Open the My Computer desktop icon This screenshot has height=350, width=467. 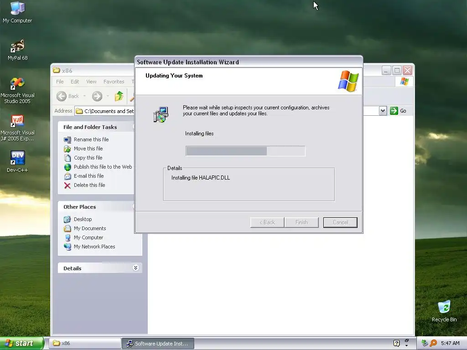pyautogui.click(x=17, y=12)
